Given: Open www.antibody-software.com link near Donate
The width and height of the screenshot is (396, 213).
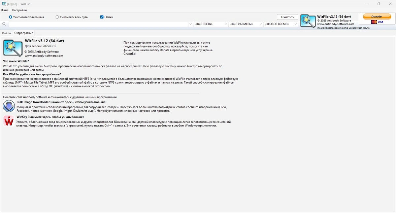Looking at the screenshot, I should (x=336, y=24).
